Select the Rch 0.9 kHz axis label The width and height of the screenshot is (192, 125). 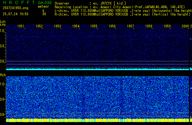[2, 99]
